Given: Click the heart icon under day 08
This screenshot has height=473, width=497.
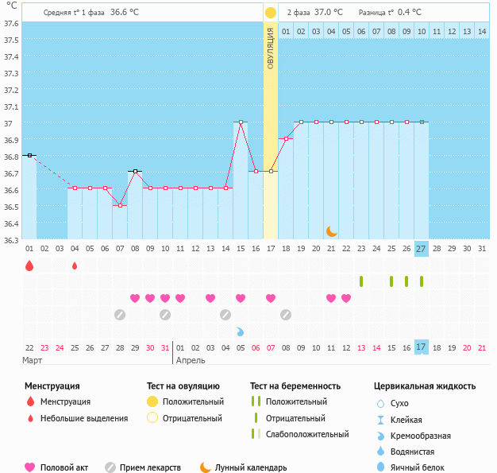Looking at the screenshot, I should [135, 298].
